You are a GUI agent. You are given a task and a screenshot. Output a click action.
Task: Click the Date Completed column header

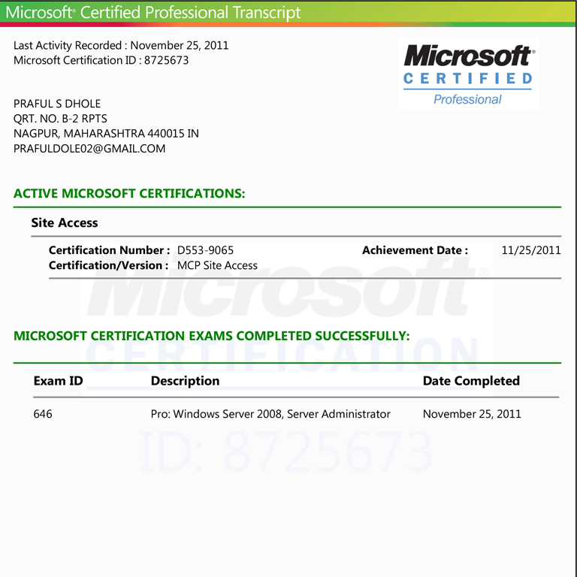pyautogui.click(x=471, y=381)
